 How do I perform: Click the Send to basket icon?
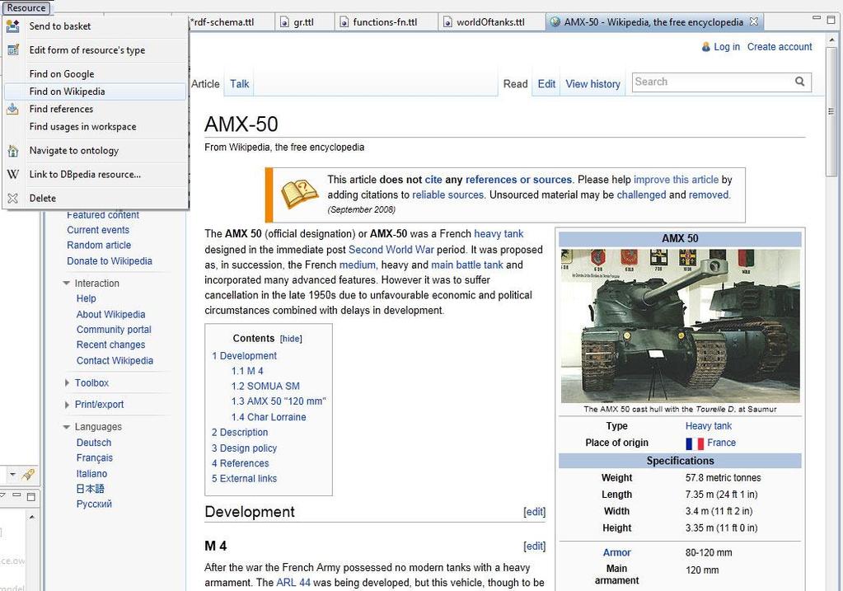[x=13, y=26]
